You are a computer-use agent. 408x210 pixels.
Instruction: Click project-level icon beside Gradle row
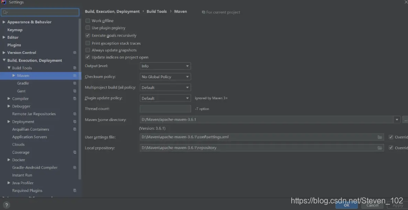(75, 83)
